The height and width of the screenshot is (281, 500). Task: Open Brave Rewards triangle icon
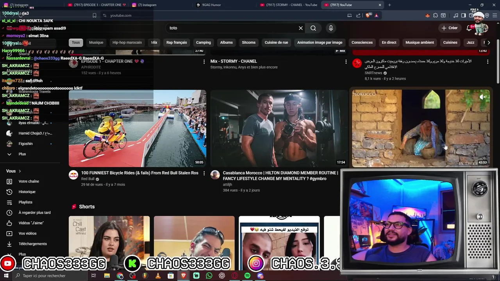376,16
